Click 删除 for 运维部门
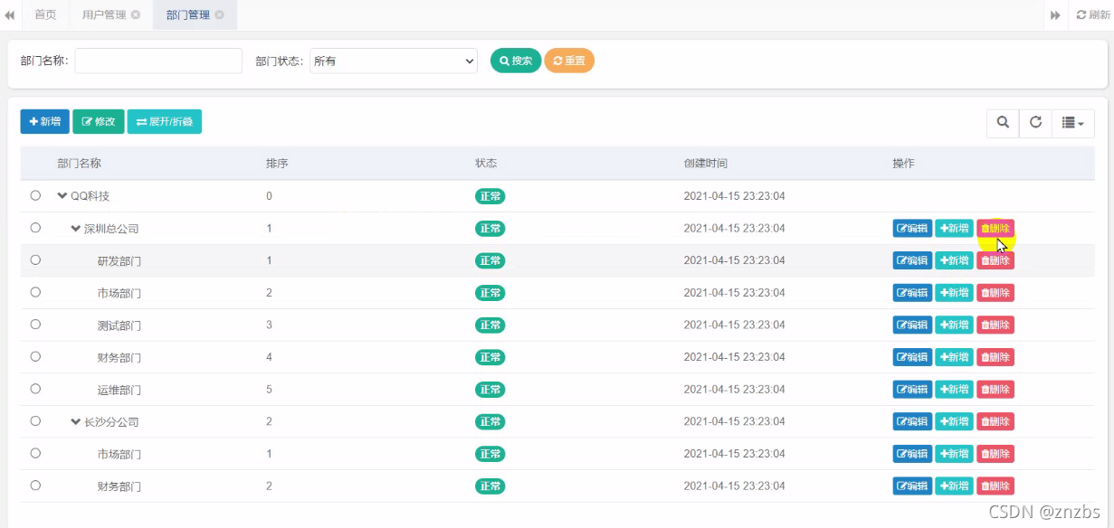Image resolution: width=1114 pixels, height=528 pixels. (995, 390)
